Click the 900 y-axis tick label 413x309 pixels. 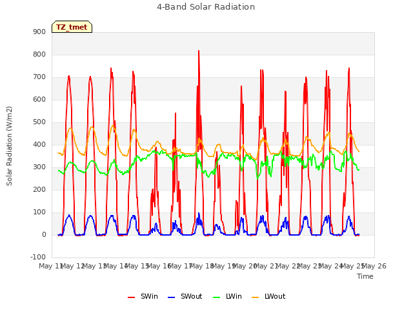tap(39, 32)
